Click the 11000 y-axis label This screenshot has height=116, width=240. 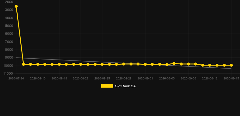point(8,73)
